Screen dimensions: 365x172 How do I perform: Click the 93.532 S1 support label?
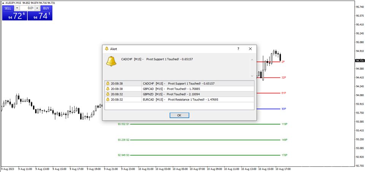tap(124, 124)
